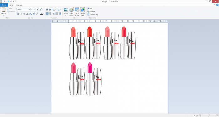Viewport: 219px width, 117px height.
Task: Shrink the font size
Action: tap(41, 10)
